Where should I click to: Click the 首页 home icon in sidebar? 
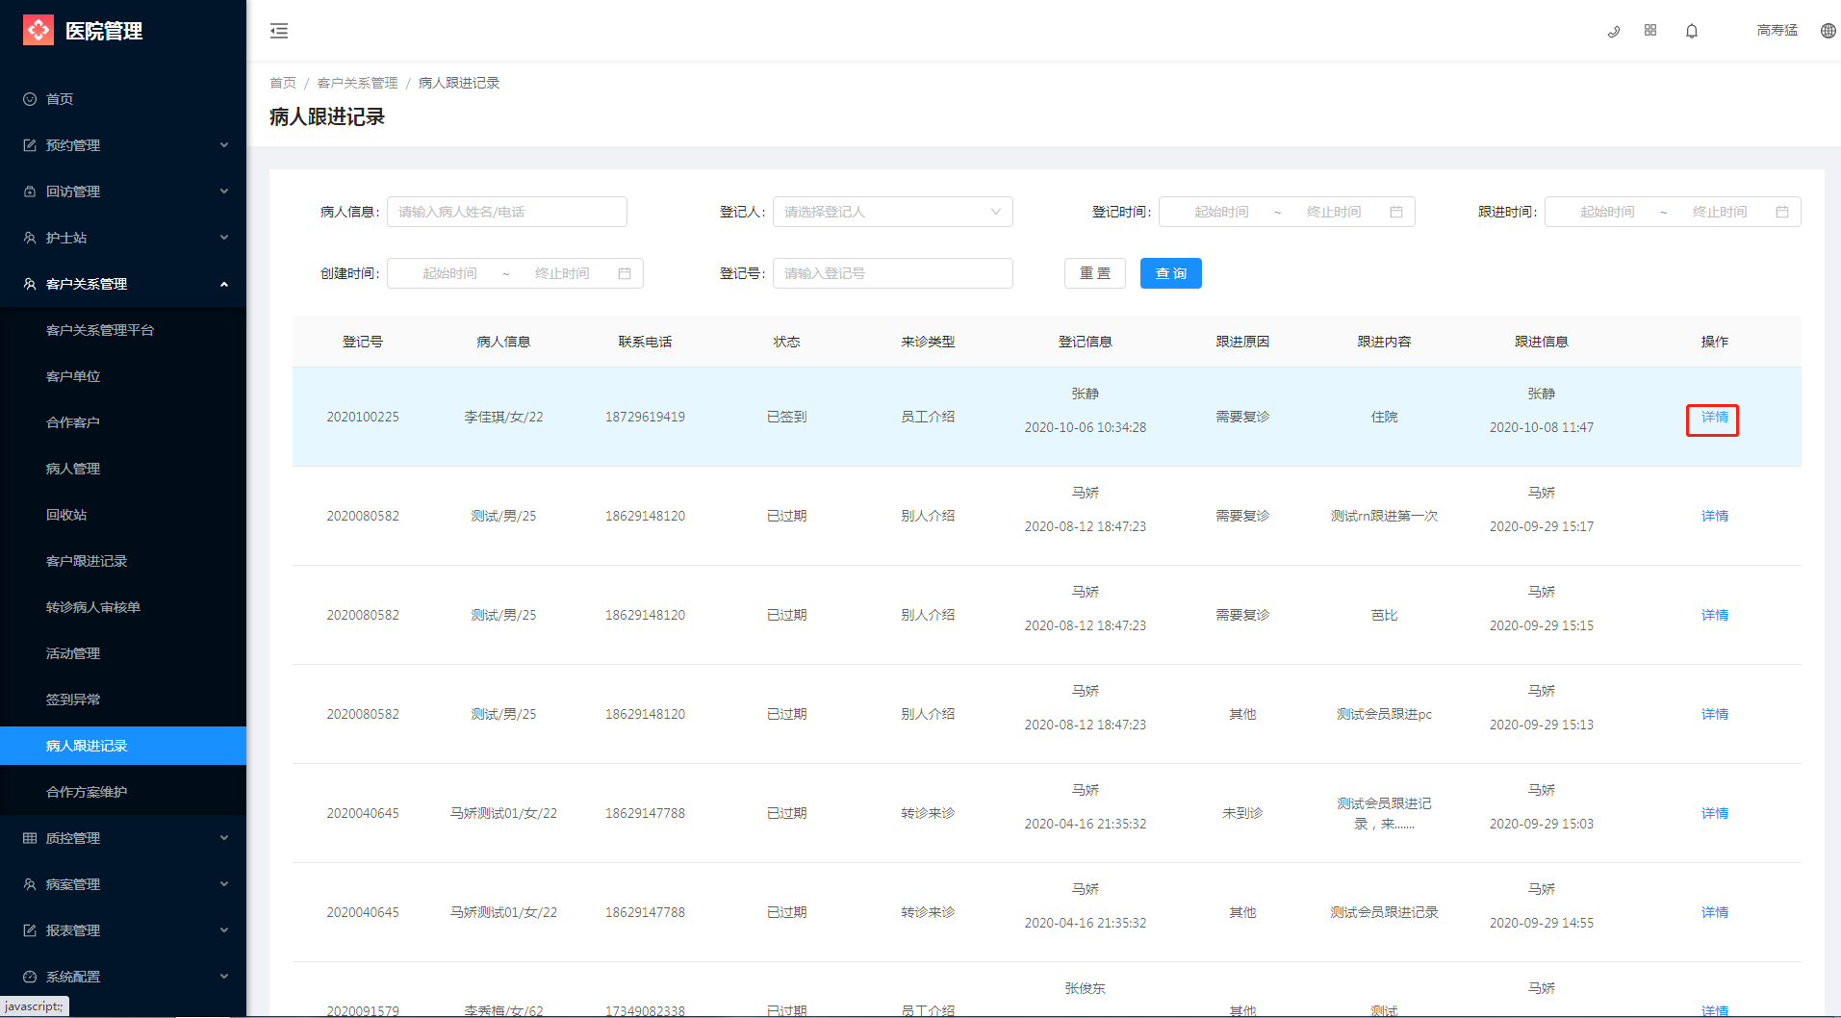point(30,99)
